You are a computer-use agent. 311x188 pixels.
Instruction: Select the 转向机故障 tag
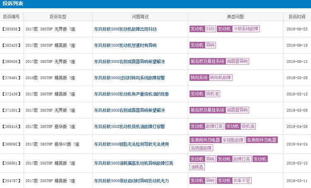pyautogui.click(x=221, y=77)
